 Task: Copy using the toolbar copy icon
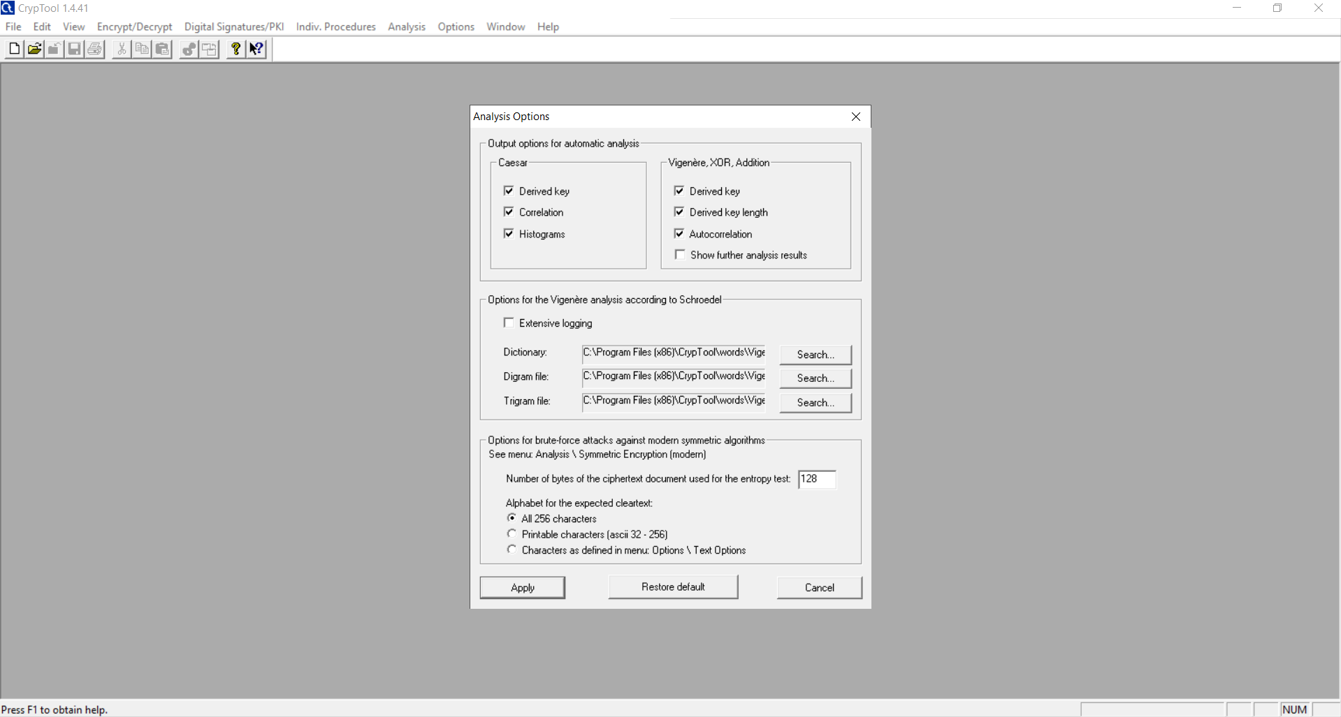click(142, 49)
